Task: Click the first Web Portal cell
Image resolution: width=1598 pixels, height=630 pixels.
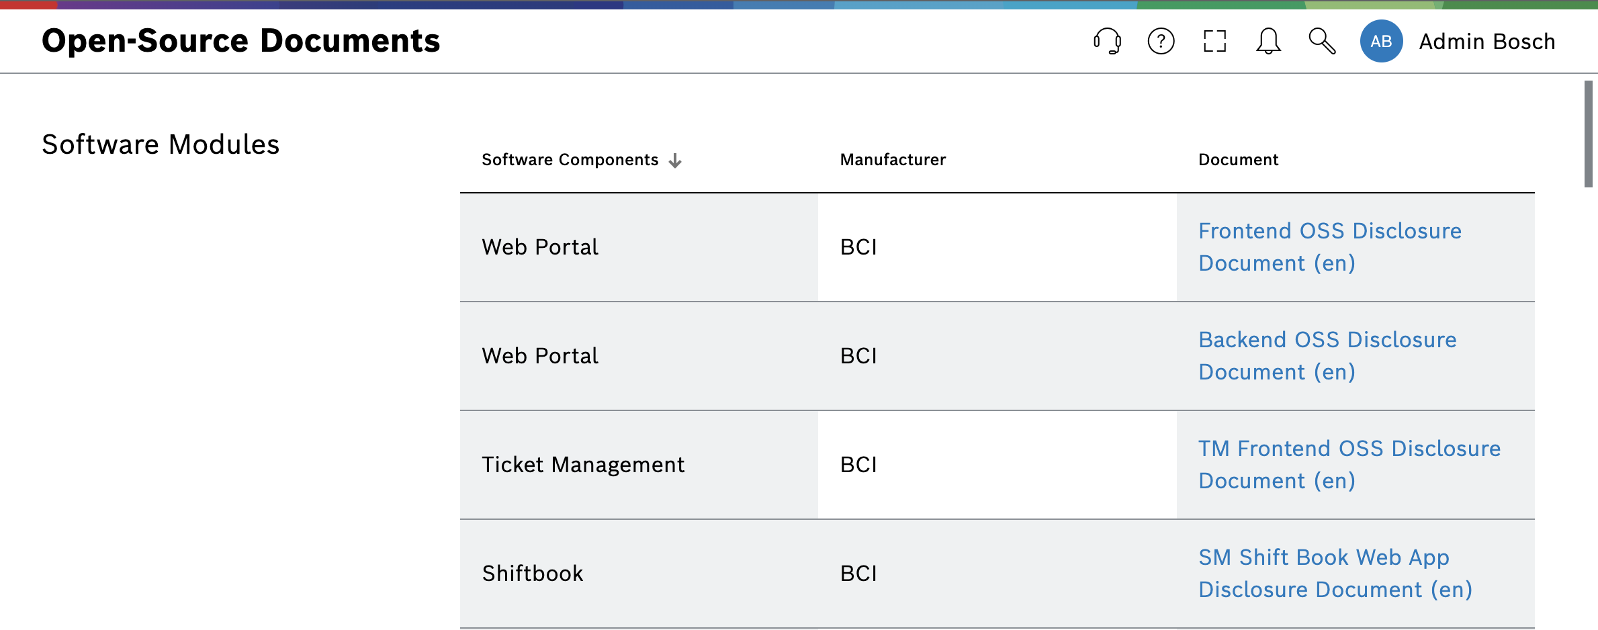Action: 540,247
